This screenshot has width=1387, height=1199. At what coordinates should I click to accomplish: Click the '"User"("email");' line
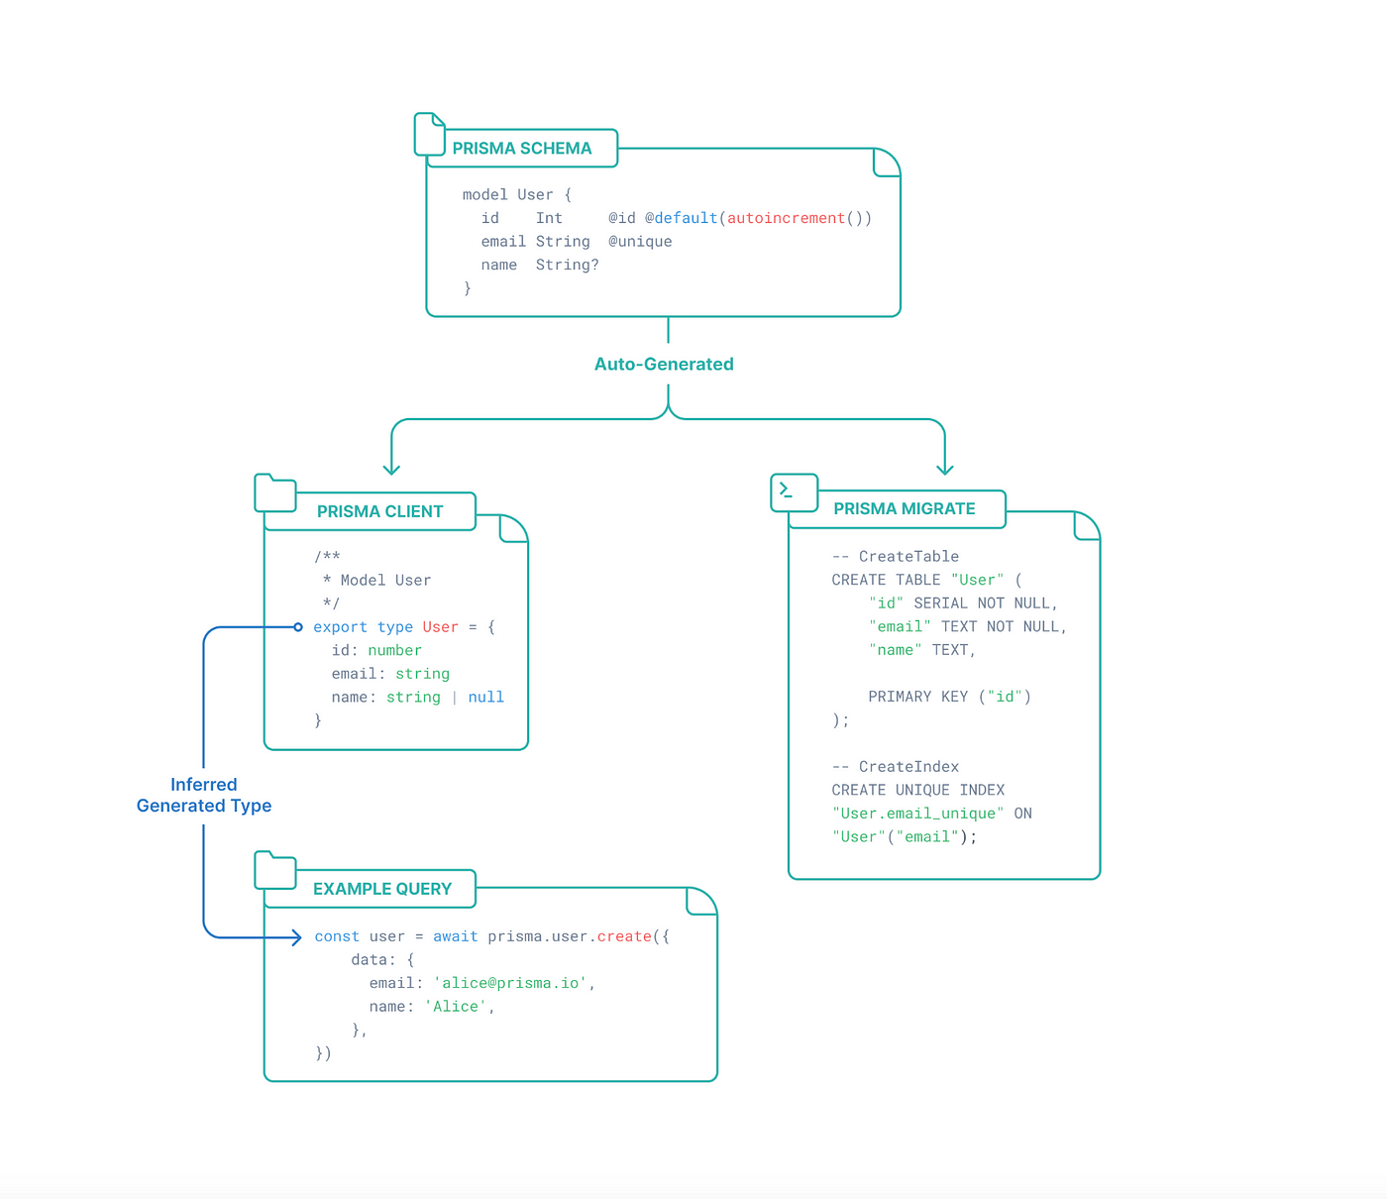(905, 837)
